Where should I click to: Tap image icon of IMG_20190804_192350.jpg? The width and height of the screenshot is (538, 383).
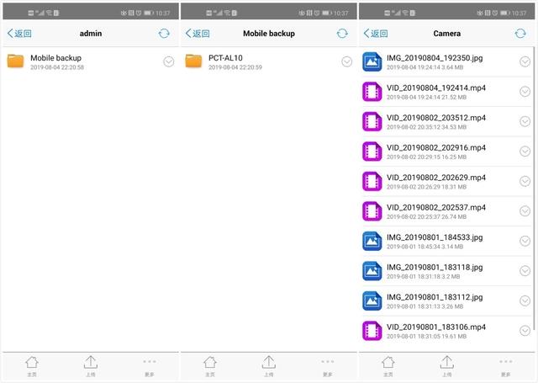pyautogui.click(x=372, y=61)
